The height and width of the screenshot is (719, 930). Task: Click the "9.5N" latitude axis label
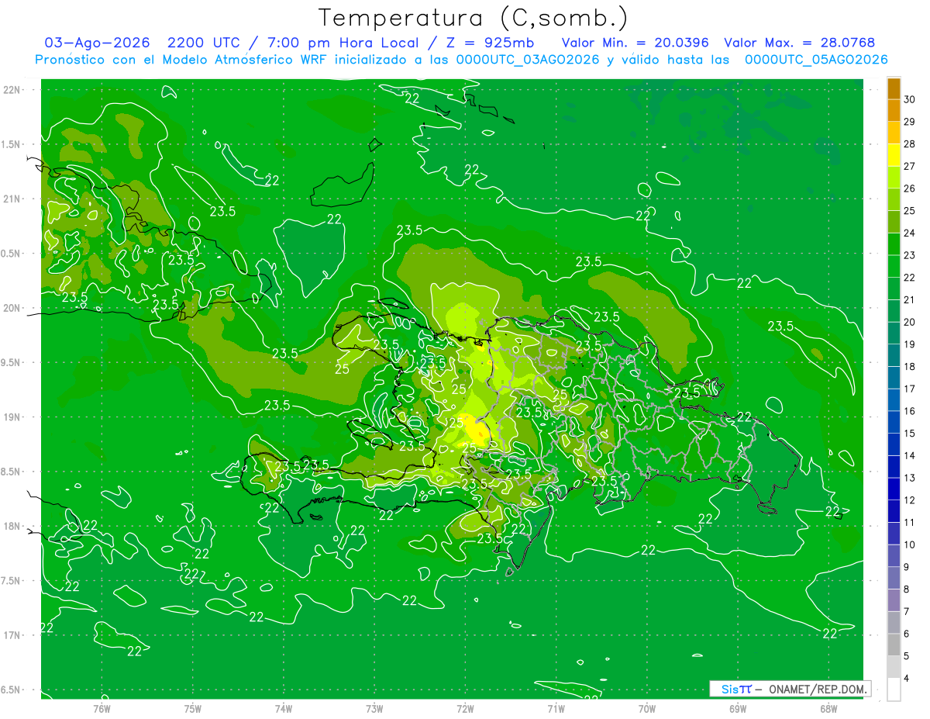[12, 362]
